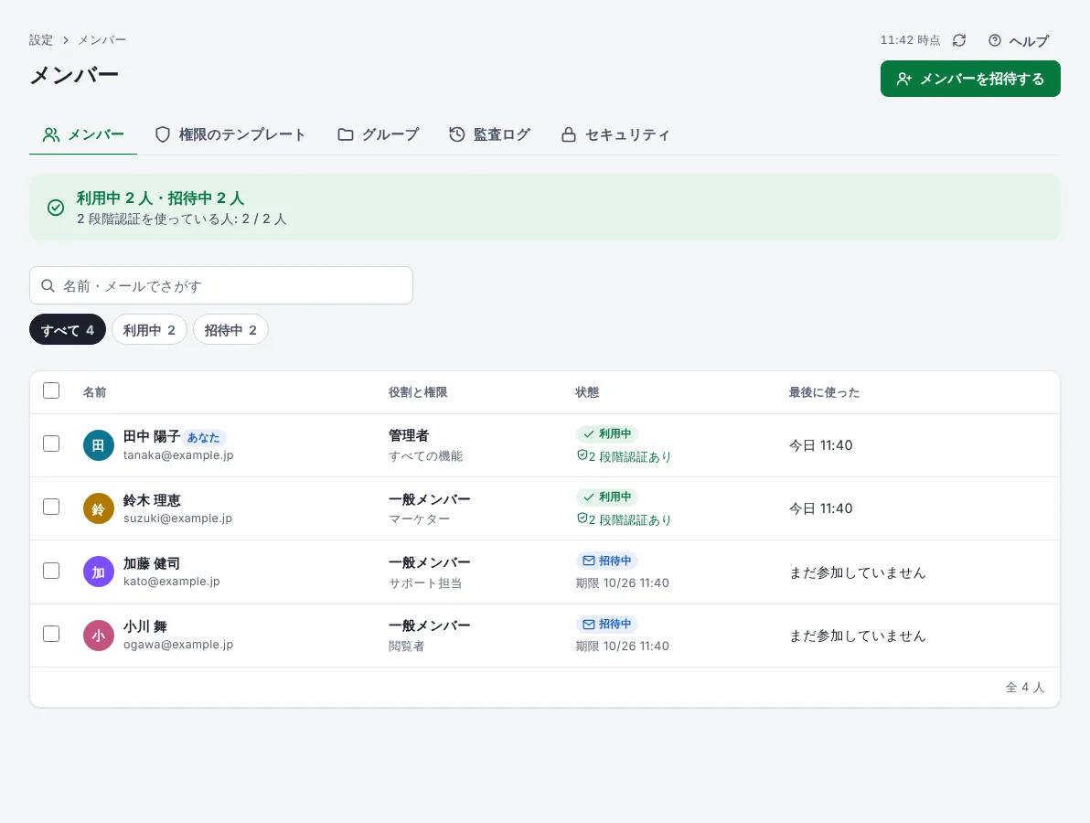Click the メンバーを招待する button

pos(970,79)
